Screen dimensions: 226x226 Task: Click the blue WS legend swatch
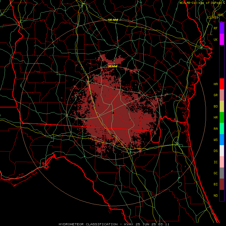pos(222,140)
